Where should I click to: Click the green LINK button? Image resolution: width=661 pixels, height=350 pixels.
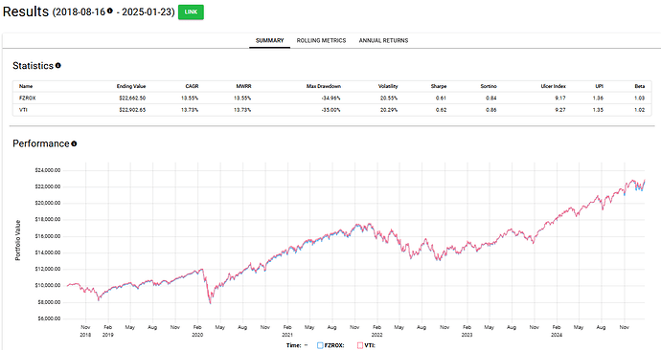click(x=191, y=12)
